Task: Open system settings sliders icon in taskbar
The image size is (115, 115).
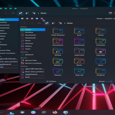Action: coord(44,112)
